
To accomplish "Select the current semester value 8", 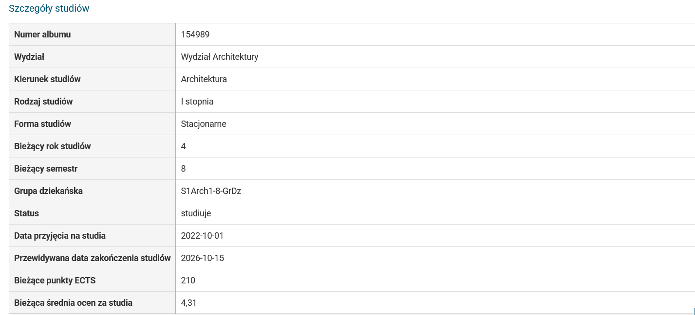I will click(183, 169).
